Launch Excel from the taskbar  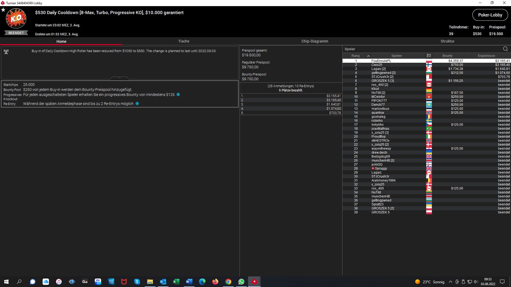tap(176, 282)
